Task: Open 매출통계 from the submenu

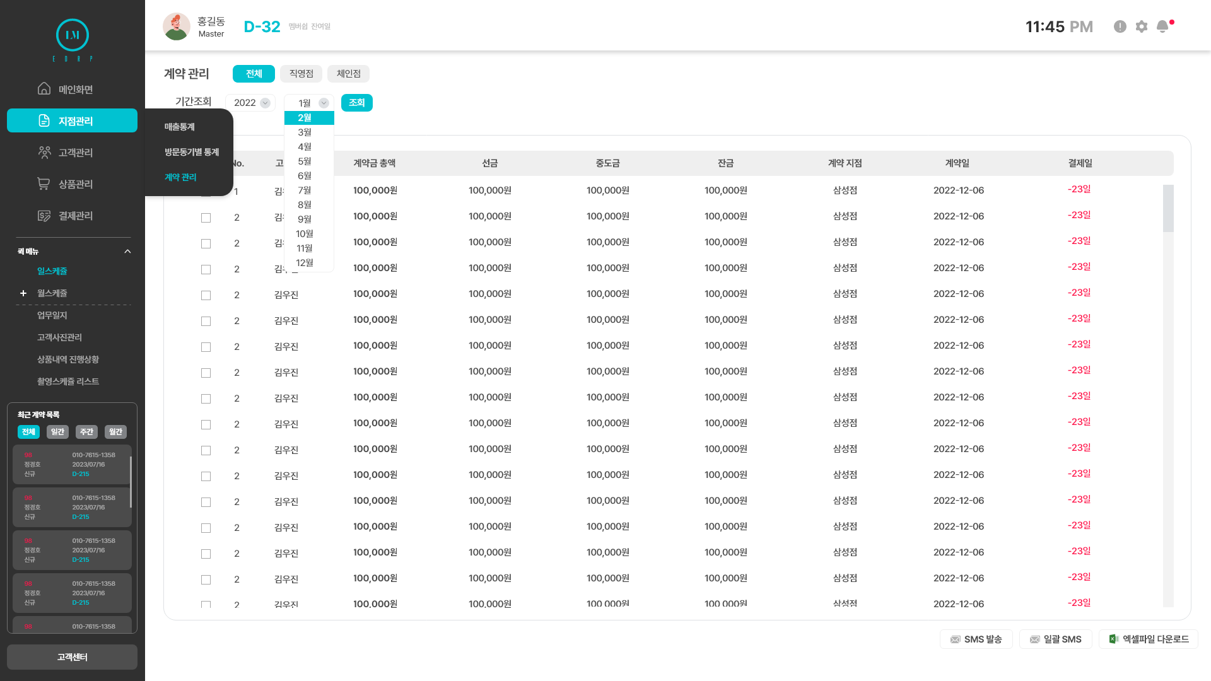Action: coord(180,127)
